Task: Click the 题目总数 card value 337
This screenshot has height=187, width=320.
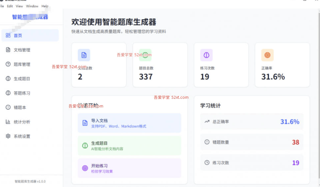Action: tap(146, 77)
